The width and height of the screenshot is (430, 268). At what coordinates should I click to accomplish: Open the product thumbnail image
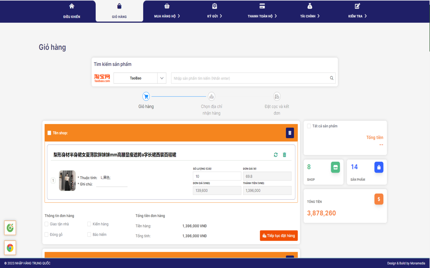tap(67, 181)
